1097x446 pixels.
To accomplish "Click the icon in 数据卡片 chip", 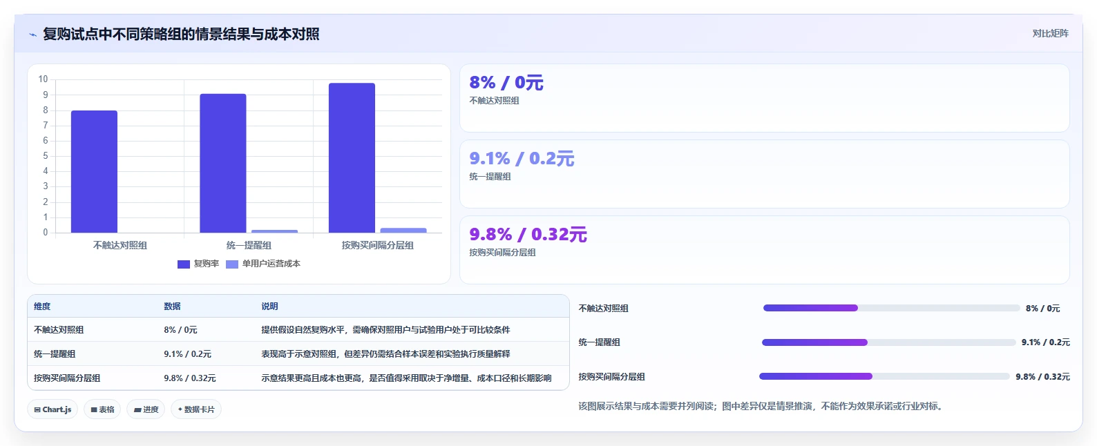I will point(180,409).
